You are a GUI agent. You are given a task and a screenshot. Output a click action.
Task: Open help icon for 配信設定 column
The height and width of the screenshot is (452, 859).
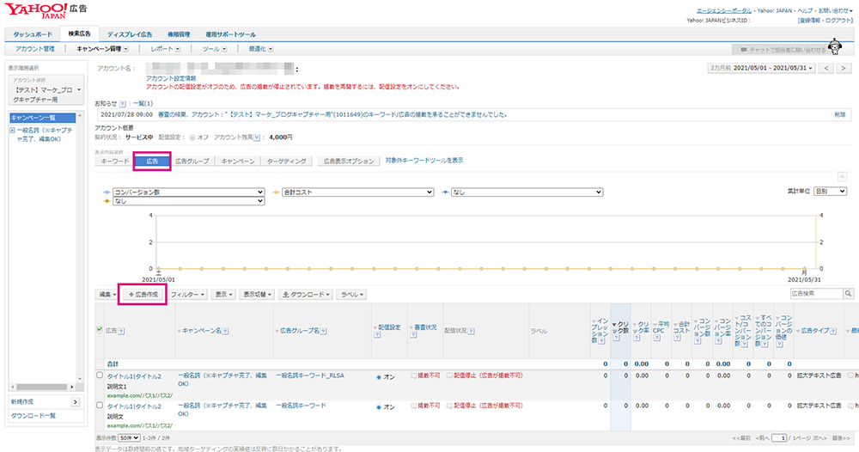point(377,335)
